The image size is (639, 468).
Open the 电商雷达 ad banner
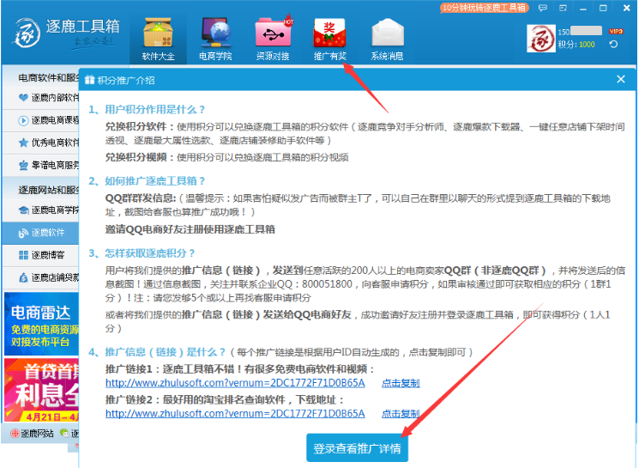(x=41, y=324)
